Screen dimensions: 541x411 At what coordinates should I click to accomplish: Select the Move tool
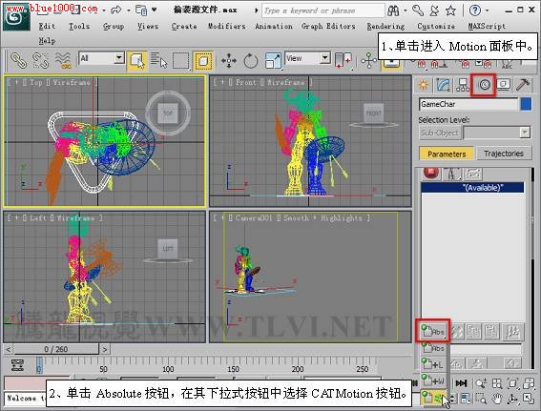(x=229, y=61)
